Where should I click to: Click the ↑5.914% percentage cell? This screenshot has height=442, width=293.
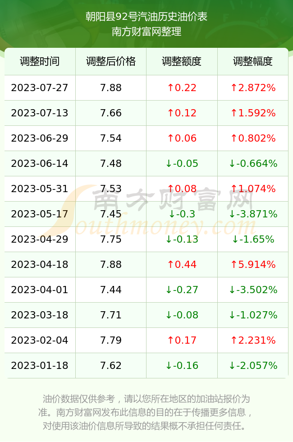(x=253, y=264)
